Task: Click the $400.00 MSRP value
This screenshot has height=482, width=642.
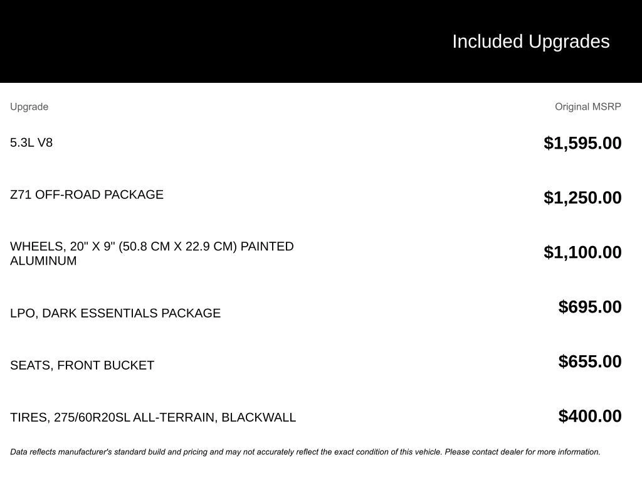Action: click(590, 416)
